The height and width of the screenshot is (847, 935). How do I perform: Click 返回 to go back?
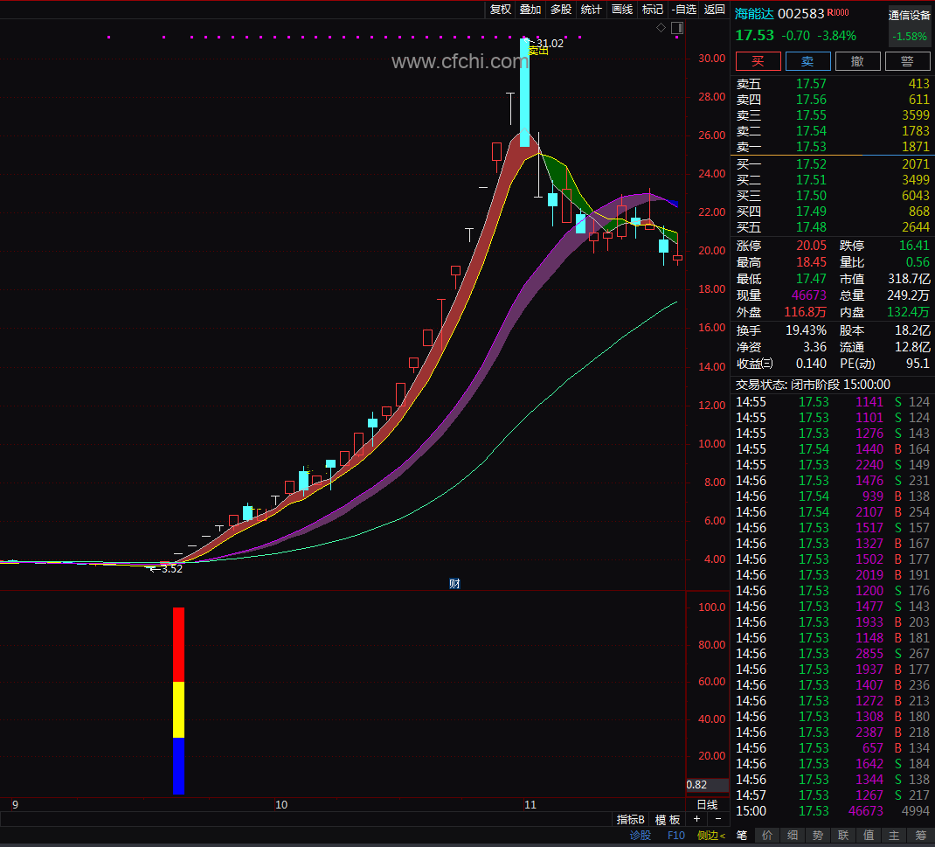pyautogui.click(x=715, y=9)
